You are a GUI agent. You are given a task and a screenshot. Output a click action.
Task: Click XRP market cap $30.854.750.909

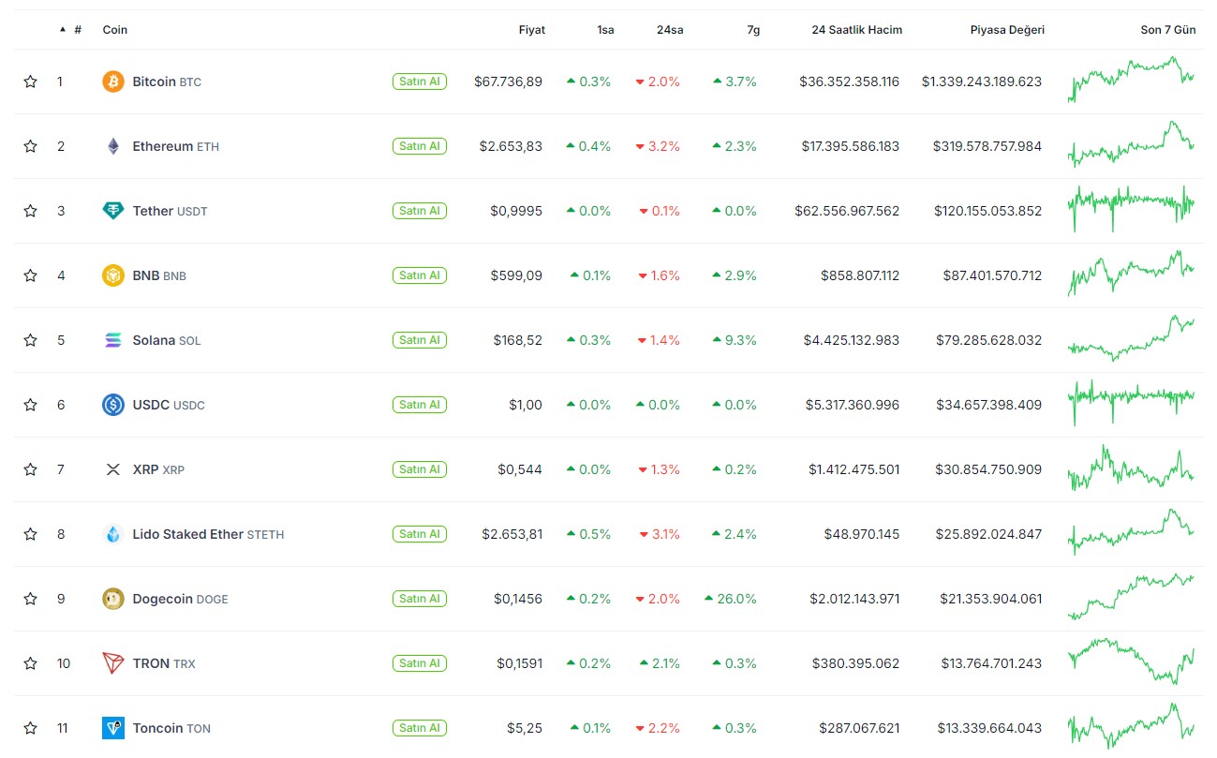click(x=989, y=469)
